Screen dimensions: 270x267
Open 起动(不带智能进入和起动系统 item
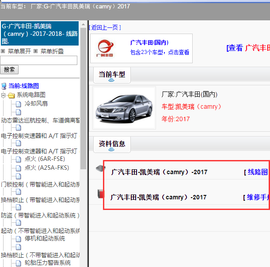click(x=40, y=231)
